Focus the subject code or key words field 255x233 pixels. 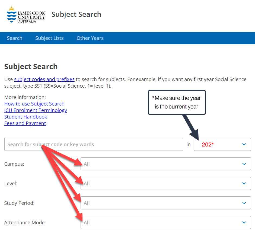click(x=94, y=144)
